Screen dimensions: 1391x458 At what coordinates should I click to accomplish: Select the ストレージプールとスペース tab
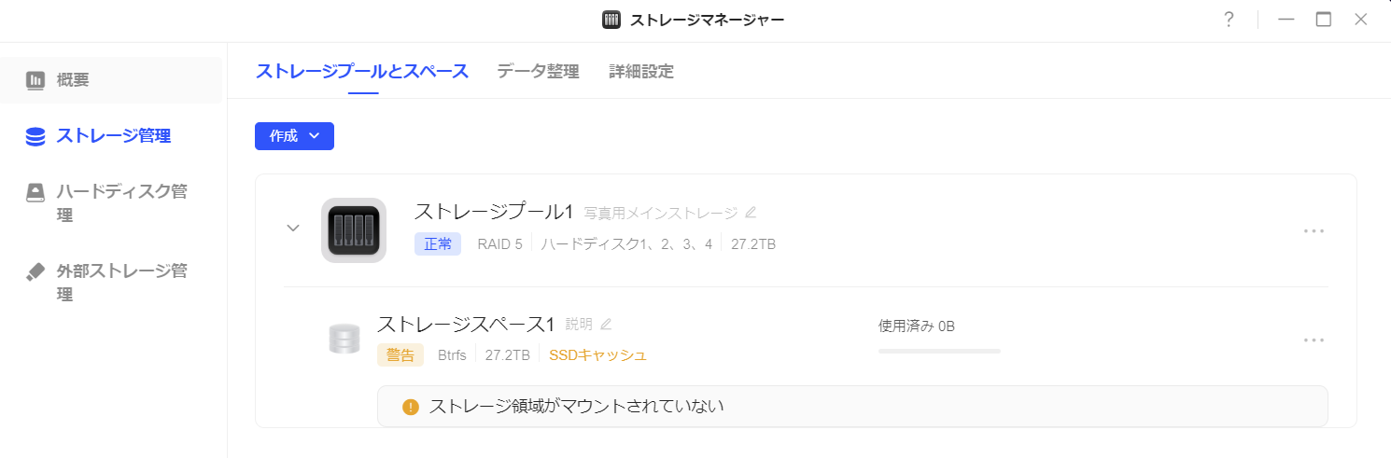coord(362,72)
